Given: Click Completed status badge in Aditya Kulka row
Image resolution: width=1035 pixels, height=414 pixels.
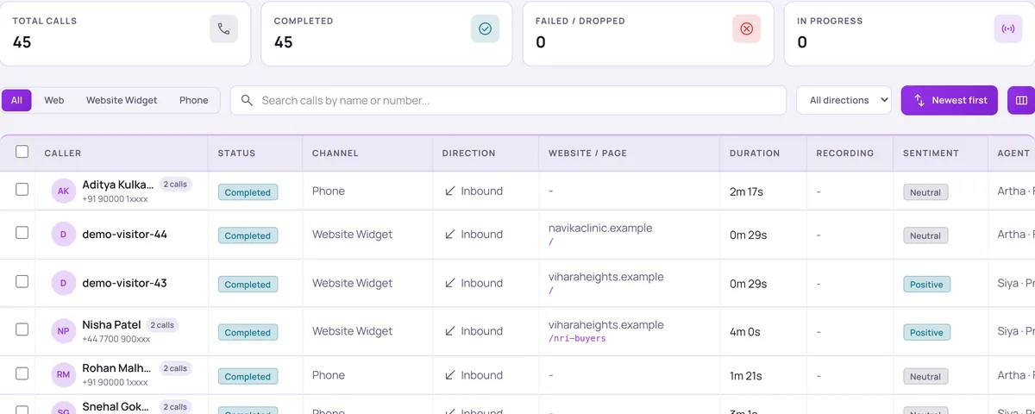Looking at the screenshot, I should pos(248,192).
